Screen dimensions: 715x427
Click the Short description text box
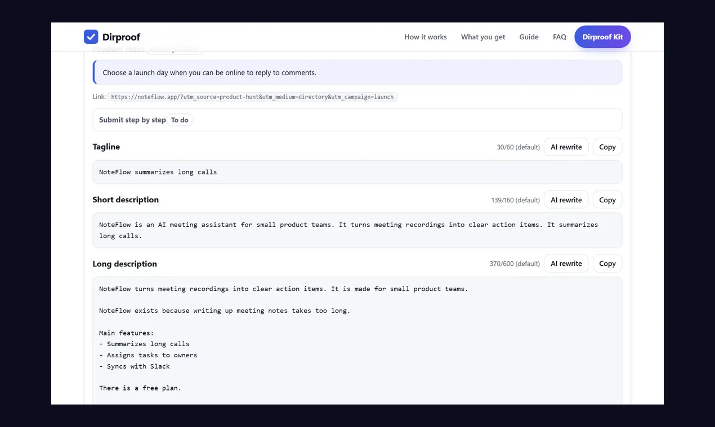(357, 230)
